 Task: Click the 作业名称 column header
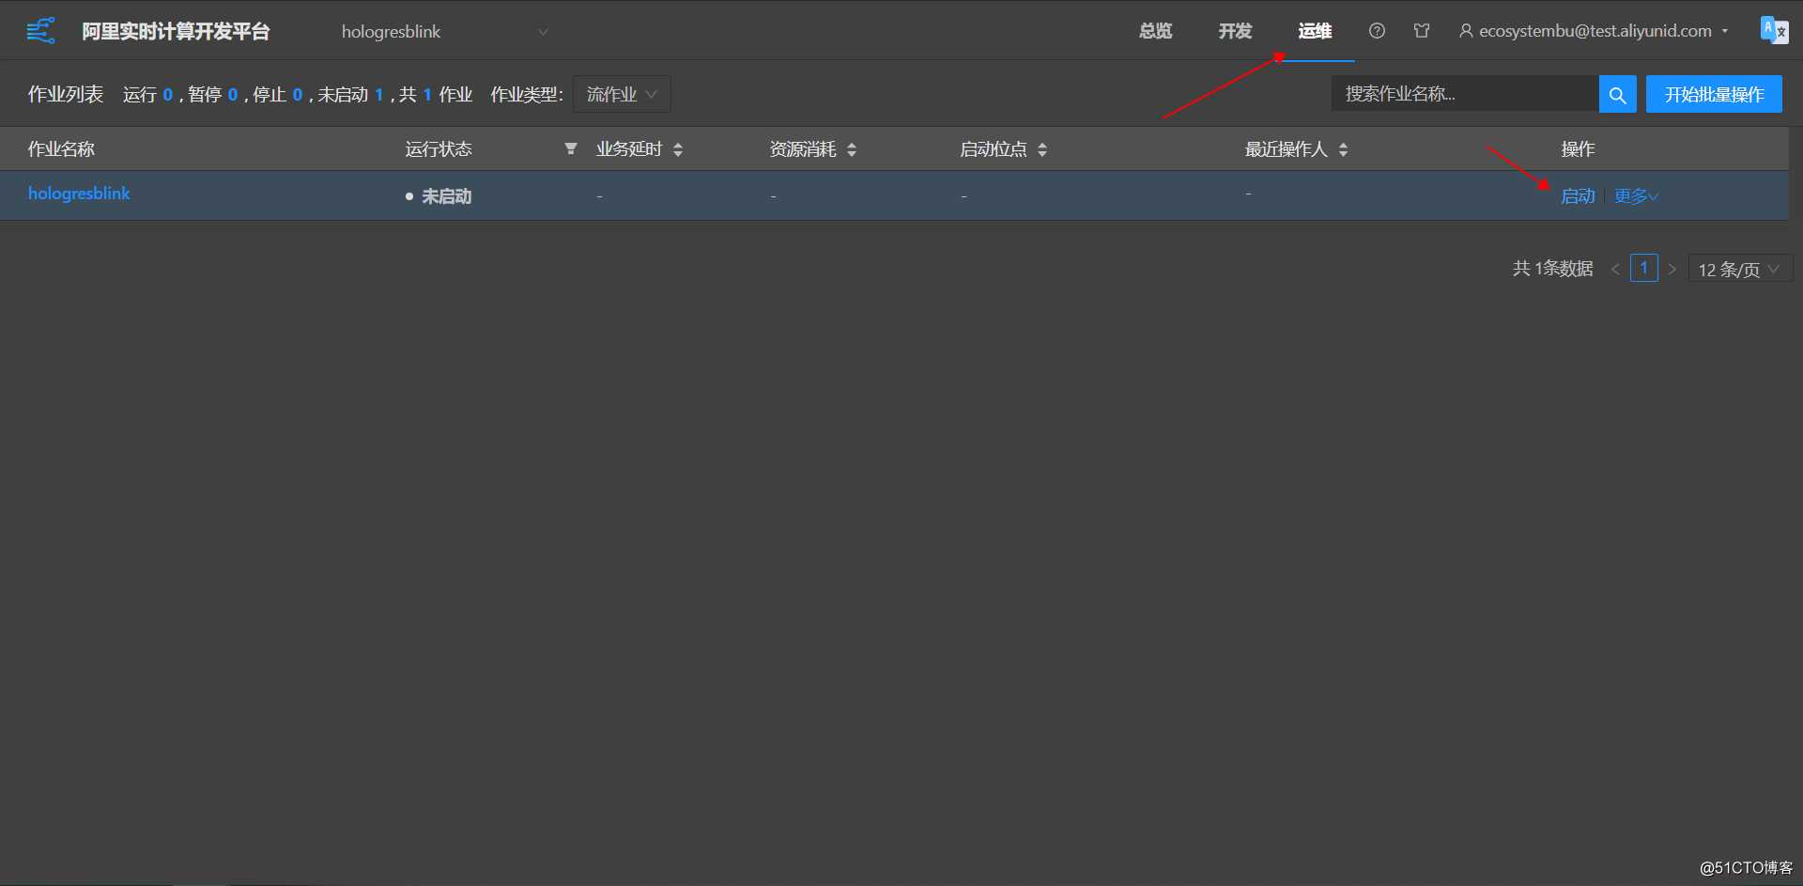pyautogui.click(x=61, y=149)
